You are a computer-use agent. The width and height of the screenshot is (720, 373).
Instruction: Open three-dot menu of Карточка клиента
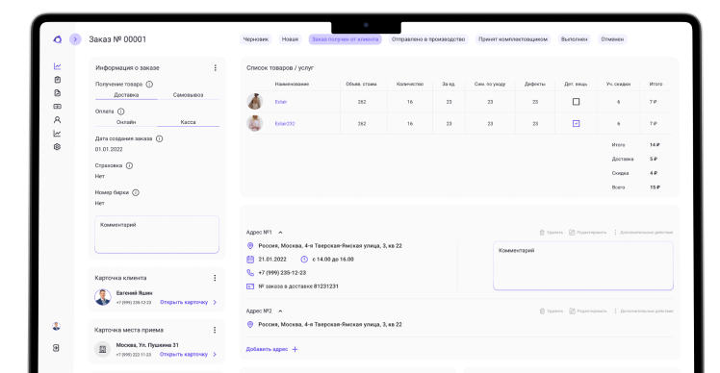point(215,278)
